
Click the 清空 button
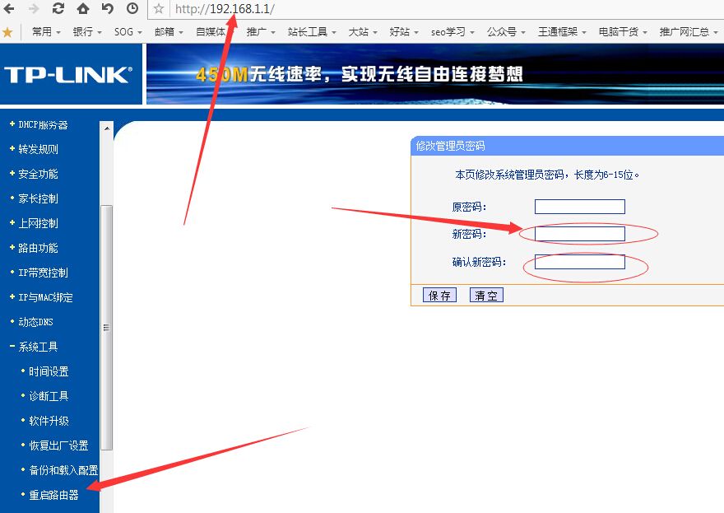coord(486,296)
